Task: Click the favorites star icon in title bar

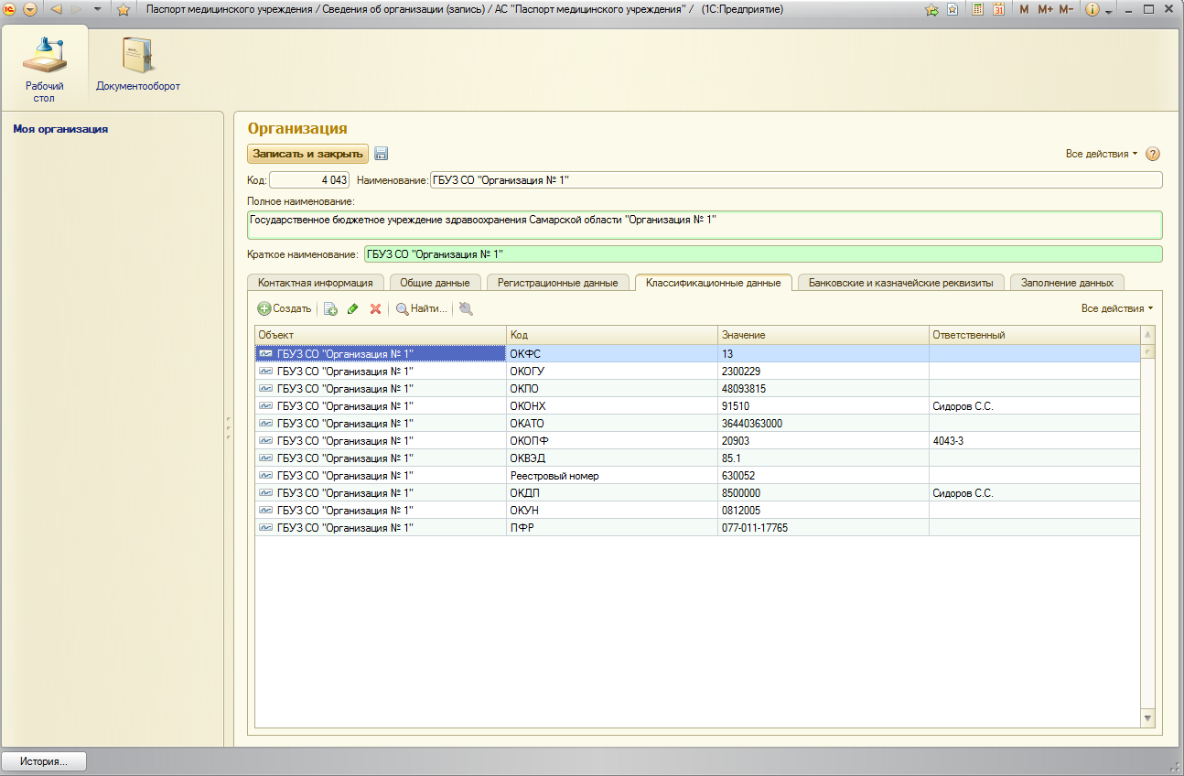Action: [x=123, y=10]
